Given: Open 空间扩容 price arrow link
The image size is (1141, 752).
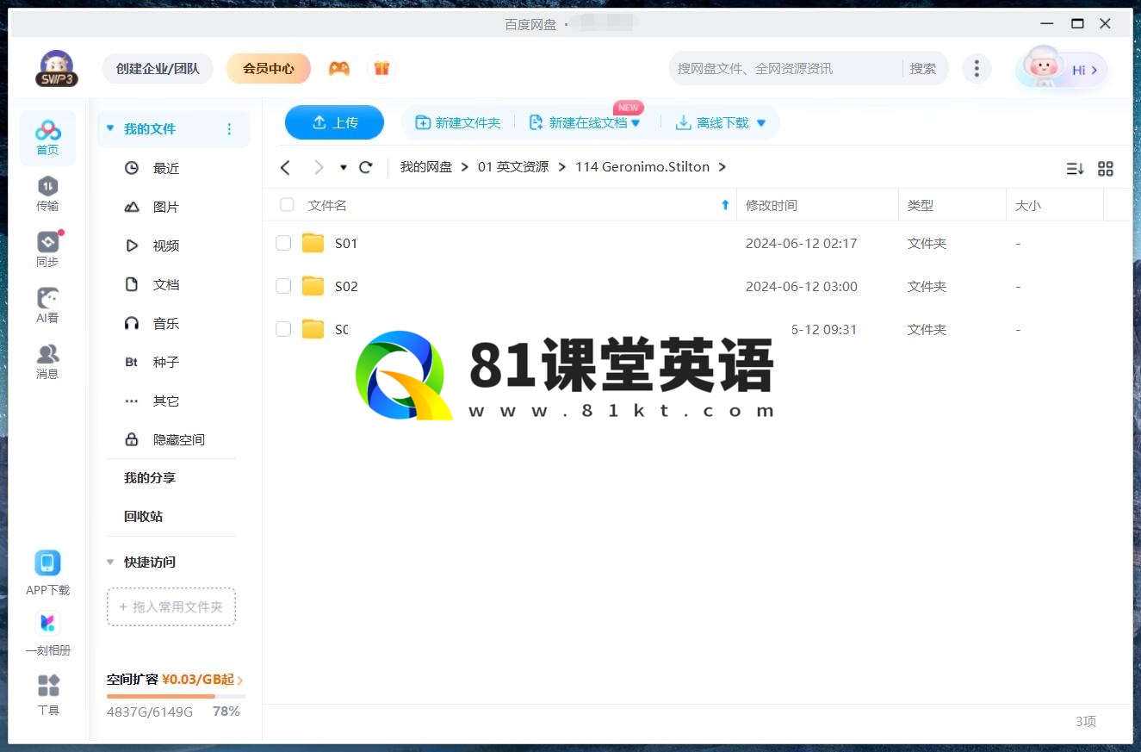Looking at the screenshot, I should pos(239,681).
